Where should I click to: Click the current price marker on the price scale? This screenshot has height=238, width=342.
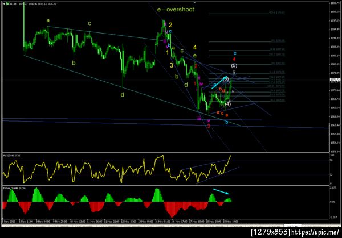[x=335, y=80]
